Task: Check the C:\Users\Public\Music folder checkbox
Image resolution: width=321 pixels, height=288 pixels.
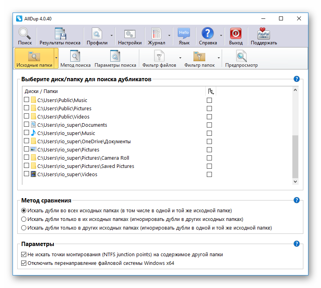Action: point(27,100)
